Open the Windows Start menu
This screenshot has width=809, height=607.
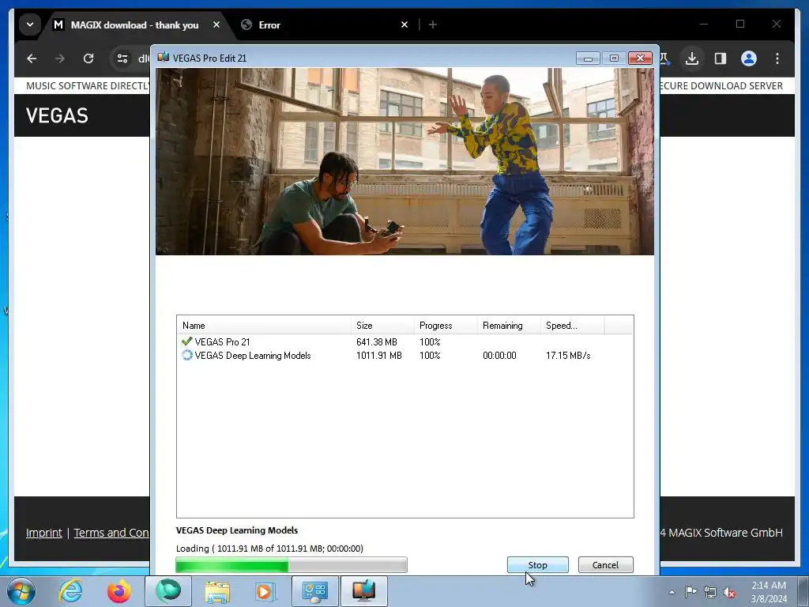(x=21, y=591)
